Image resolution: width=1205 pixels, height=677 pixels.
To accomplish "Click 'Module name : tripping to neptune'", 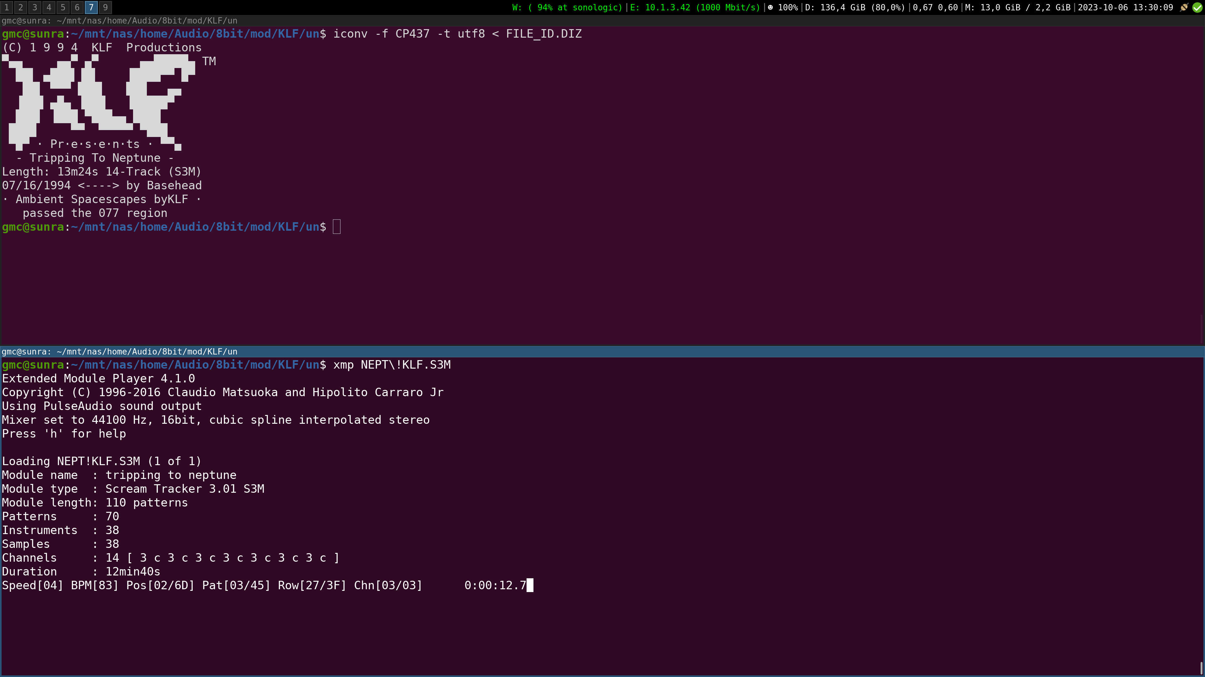I will (x=119, y=475).
